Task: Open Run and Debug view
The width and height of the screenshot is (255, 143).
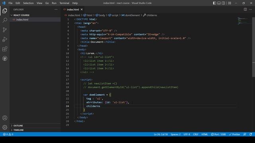Action: pos(5,39)
